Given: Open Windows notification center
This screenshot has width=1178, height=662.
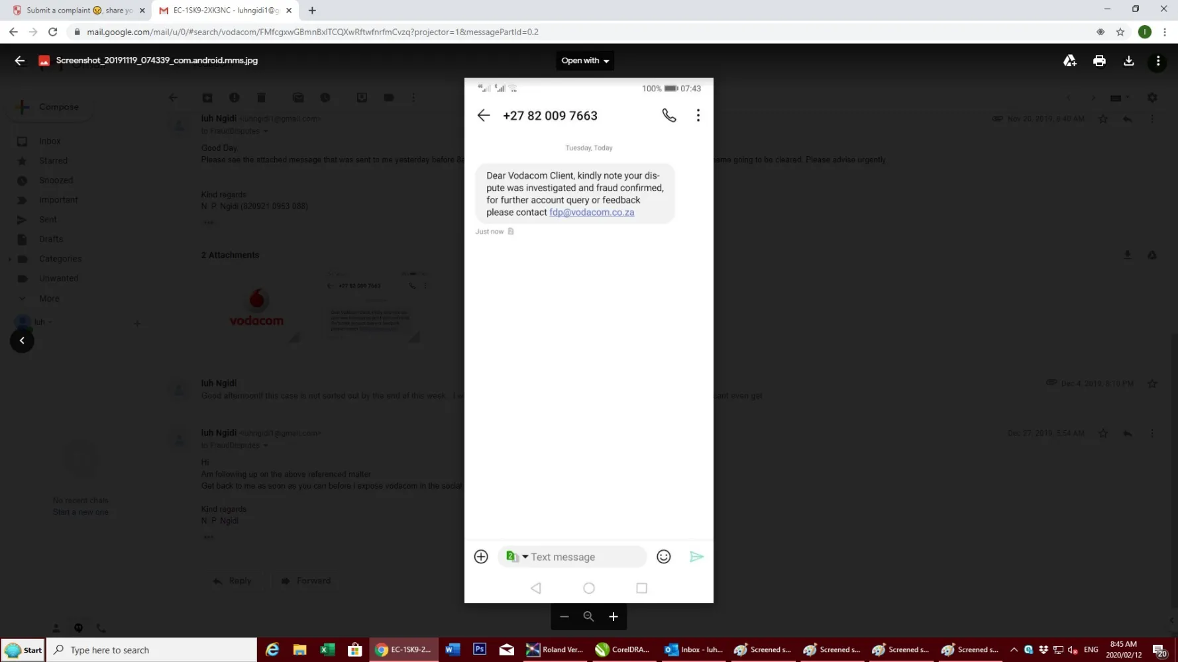Looking at the screenshot, I should 1159,650.
